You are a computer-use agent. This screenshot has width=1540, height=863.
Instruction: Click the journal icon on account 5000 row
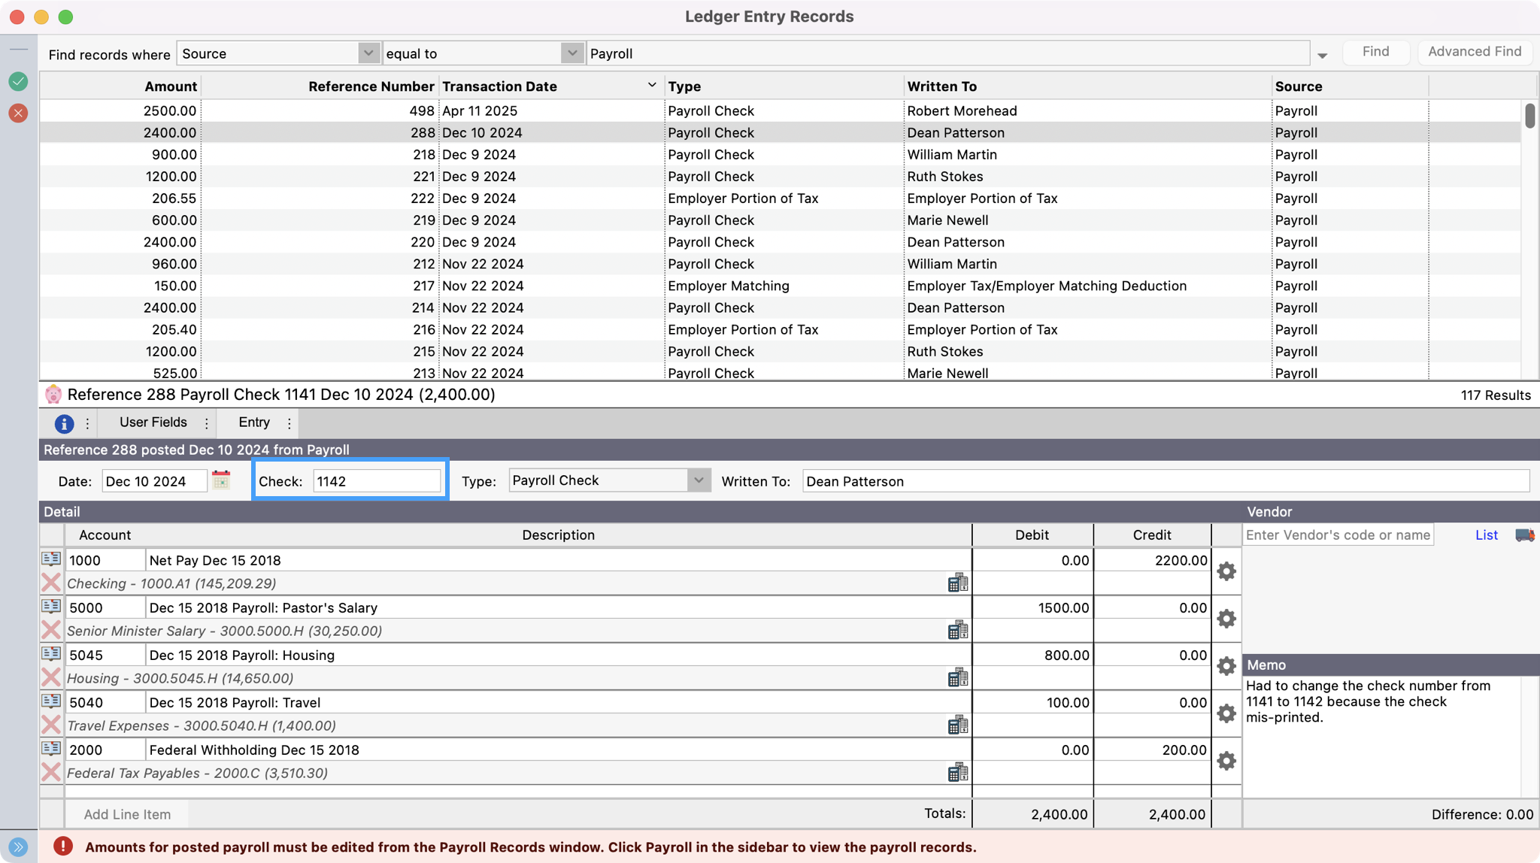pos(52,607)
